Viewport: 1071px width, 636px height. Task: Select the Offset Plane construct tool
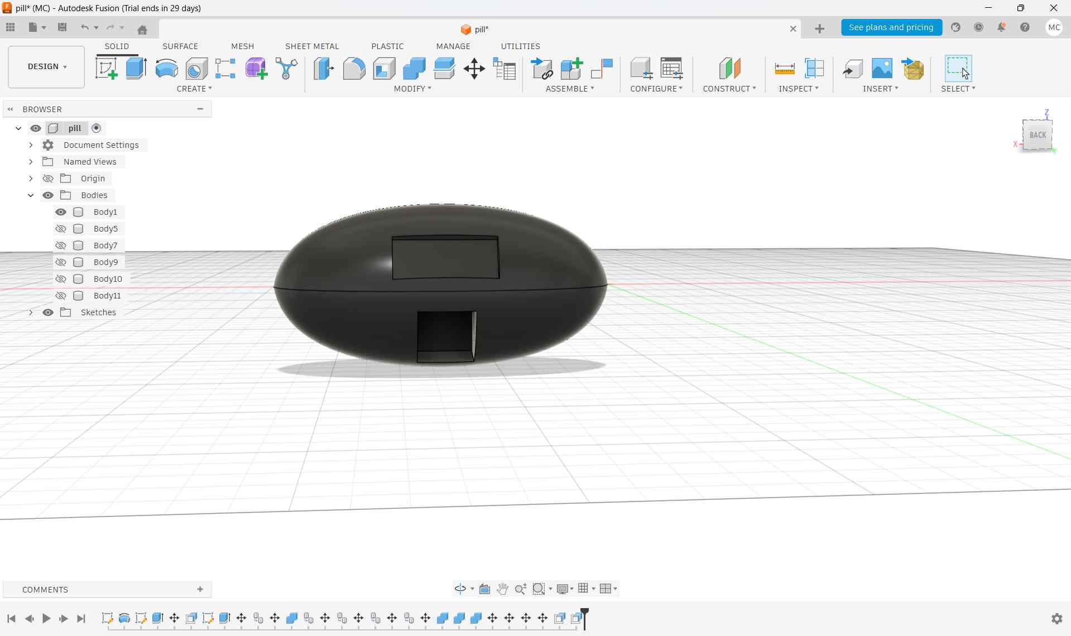coord(729,69)
